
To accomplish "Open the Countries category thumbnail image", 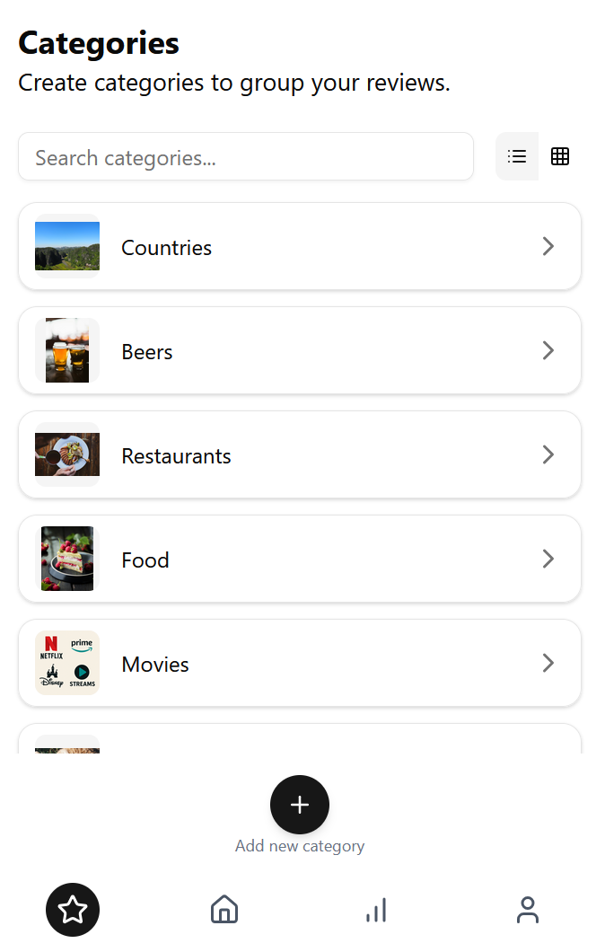I will 66,246.
